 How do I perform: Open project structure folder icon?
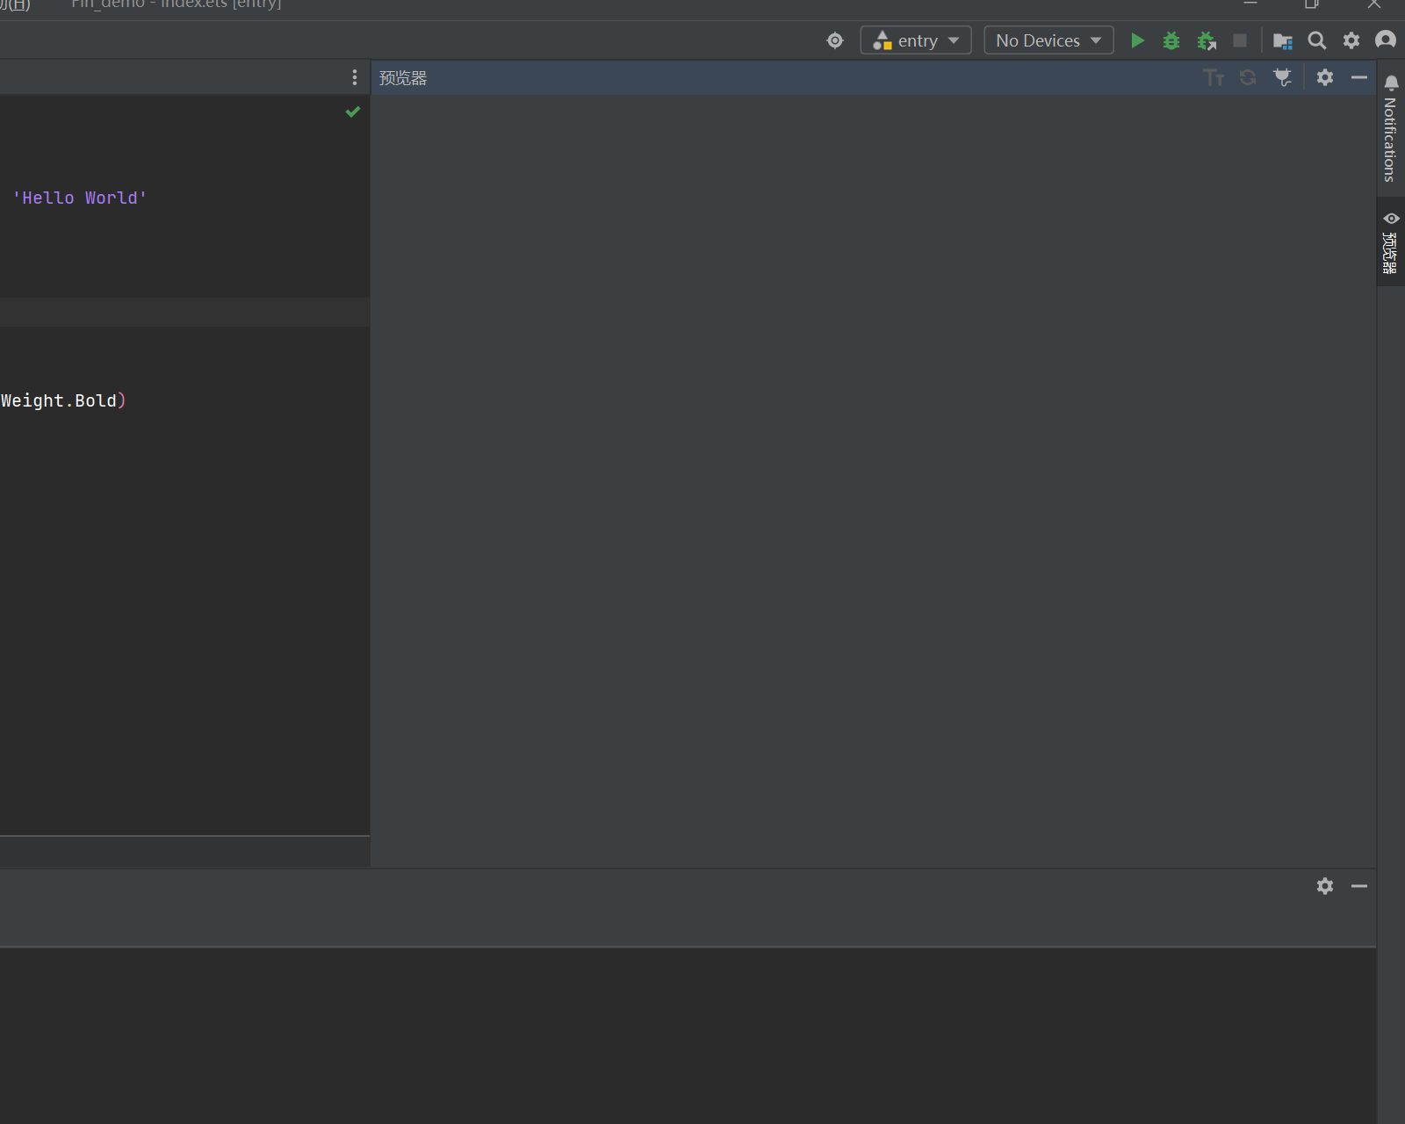[x=1283, y=40]
